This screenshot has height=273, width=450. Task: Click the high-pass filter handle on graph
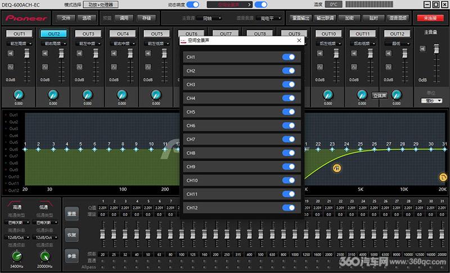pos(337,168)
